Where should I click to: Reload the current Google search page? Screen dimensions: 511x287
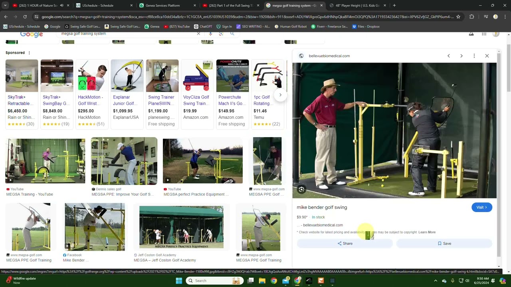(x=25, y=17)
